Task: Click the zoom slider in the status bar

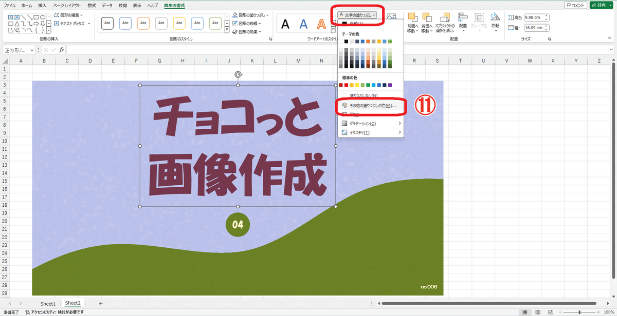Action: pos(579,312)
